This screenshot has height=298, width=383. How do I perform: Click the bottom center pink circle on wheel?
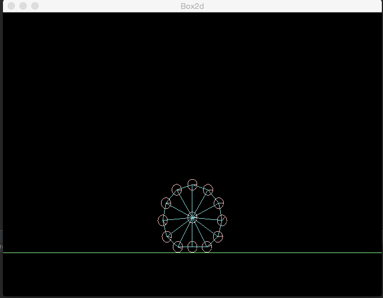pos(192,247)
